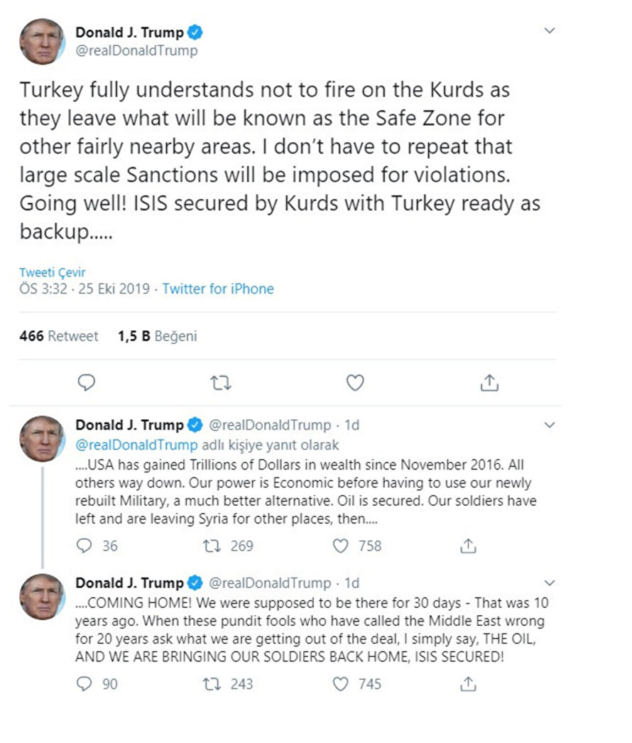
Task: Expand options for the 'USA has gained' reply
Action: (x=549, y=425)
